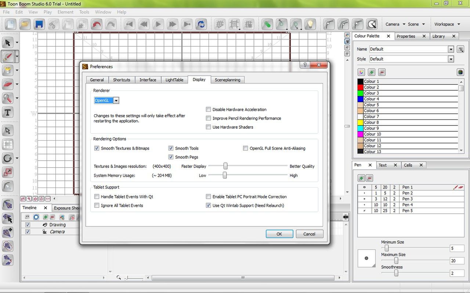Switch to the General preferences tab
Image resolution: width=470 pixels, height=293 pixels.
(97, 80)
